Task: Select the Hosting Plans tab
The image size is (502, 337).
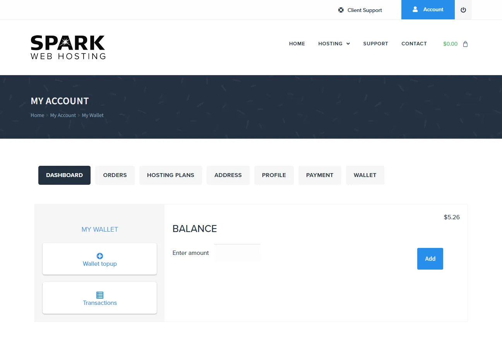Action: tap(170, 175)
